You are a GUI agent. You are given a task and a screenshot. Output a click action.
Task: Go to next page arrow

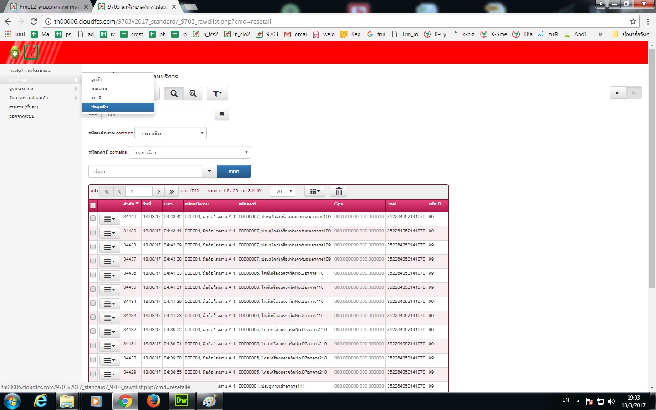pyautogui.click(x=159, y=191)
